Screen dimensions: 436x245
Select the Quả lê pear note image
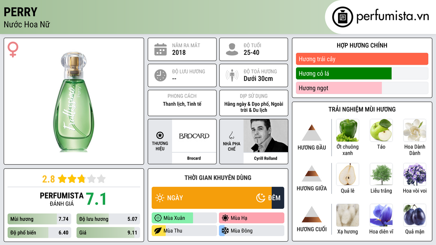[x=347, y=174]
